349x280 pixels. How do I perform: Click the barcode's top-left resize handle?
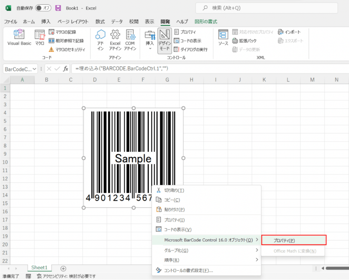(x=84, y=108)
